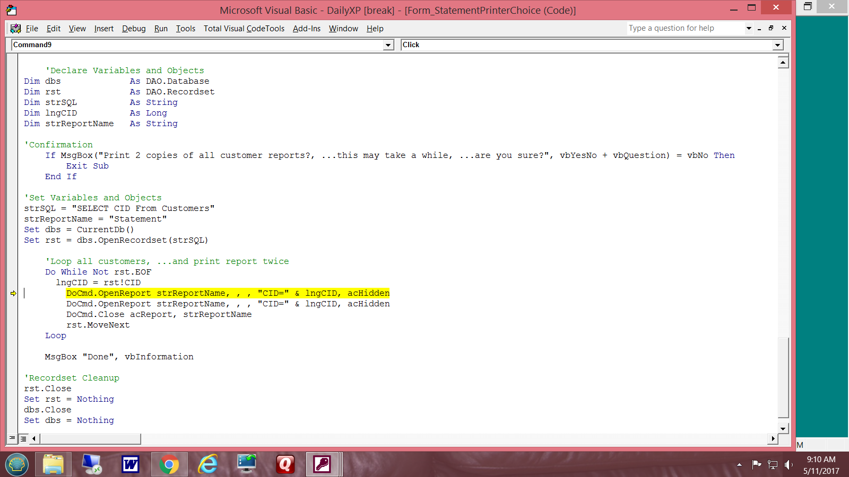Expand the help question dropdown arrow
The width and height of the screenshot is (849, 477).
pyautogui.click(x=749, y=28)
